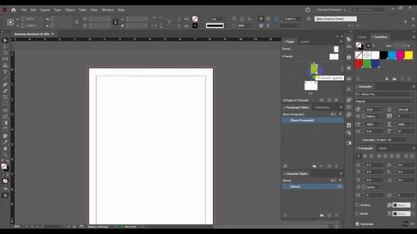Open the Basic Graphics Frame style dropdown
This screenshot has width=417, height=234.
pos(359,19)
